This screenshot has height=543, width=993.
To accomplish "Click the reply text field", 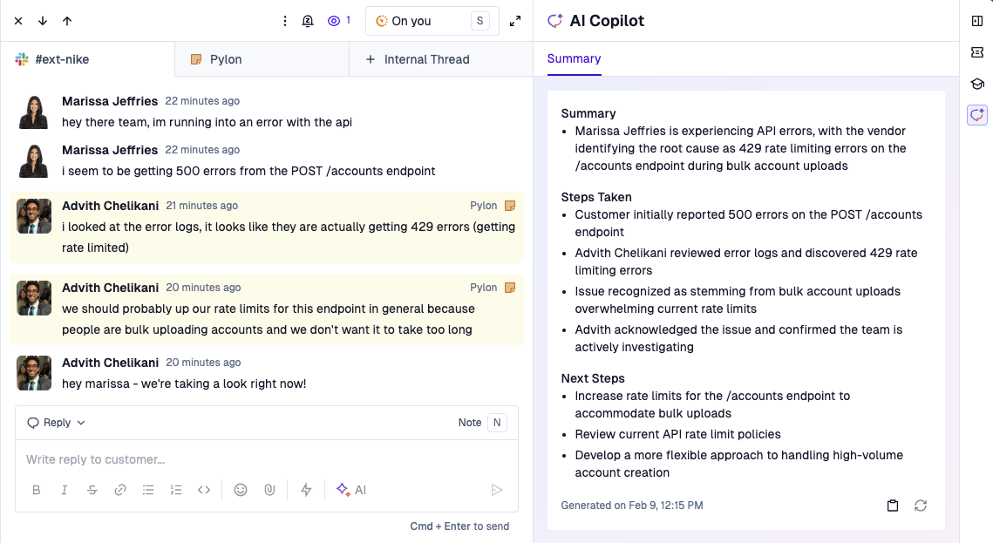I will click(x=267, y=459).
